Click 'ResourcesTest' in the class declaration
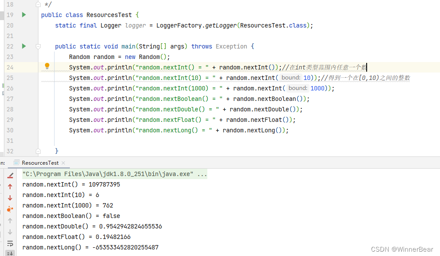The height and width of the screenshot is (256, 440). [109, 15]
